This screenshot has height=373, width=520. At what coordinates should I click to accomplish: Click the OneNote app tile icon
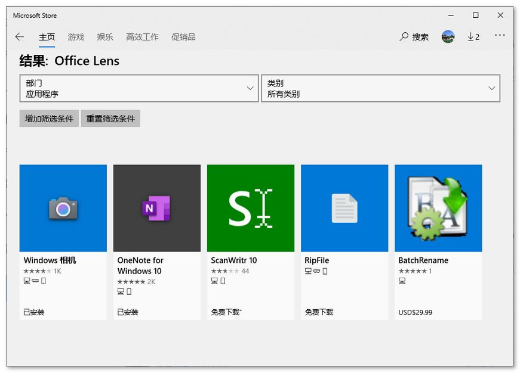[156, 208]
